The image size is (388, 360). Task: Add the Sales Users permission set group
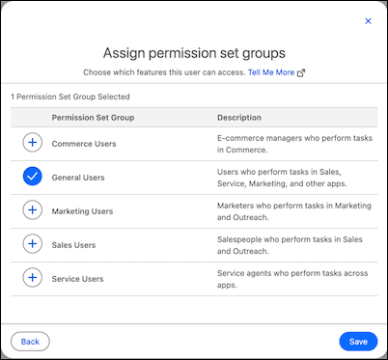(33, 243)
